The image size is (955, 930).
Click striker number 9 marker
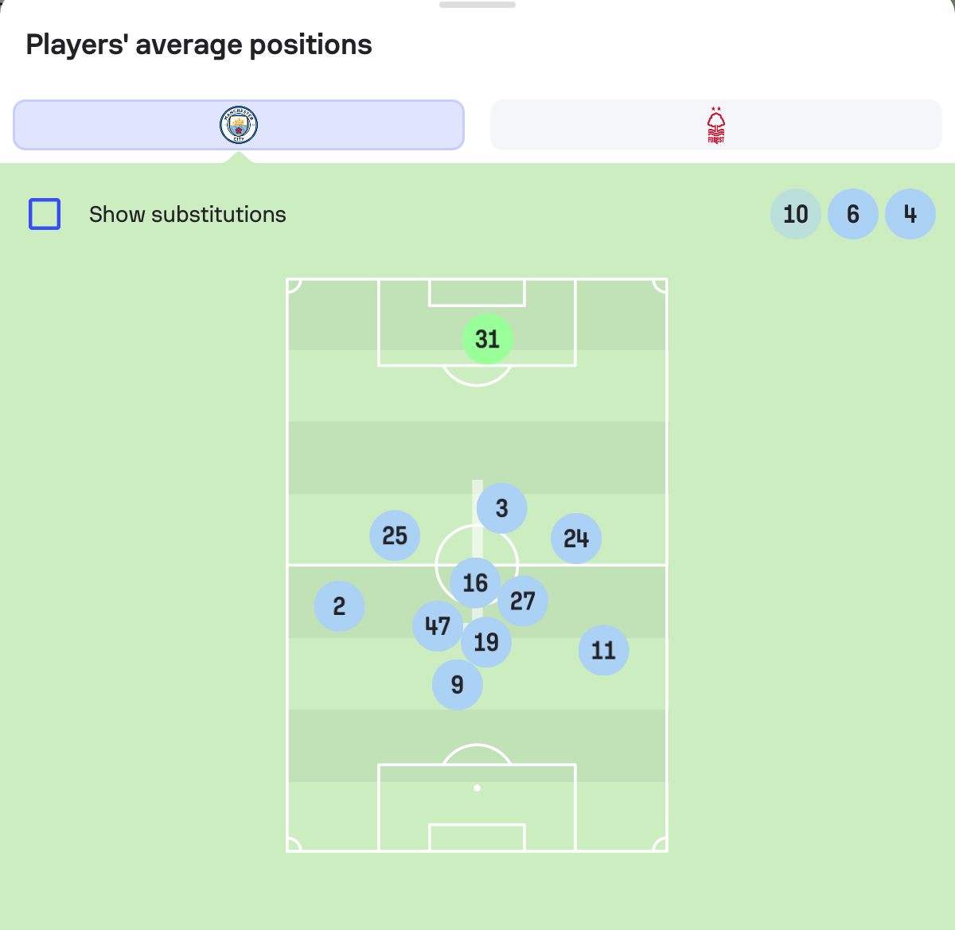coord(457,684)
